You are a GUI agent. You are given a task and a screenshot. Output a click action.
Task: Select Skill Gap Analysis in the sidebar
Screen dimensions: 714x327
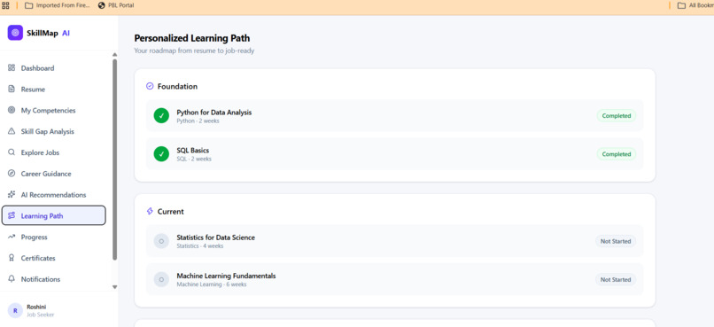pos(54,131)
